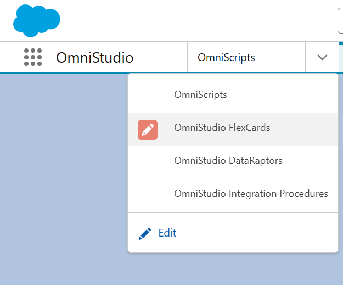Open the App Launcher dots grid
The height and width of the screenshot is (285, 343).
[33, 58]
